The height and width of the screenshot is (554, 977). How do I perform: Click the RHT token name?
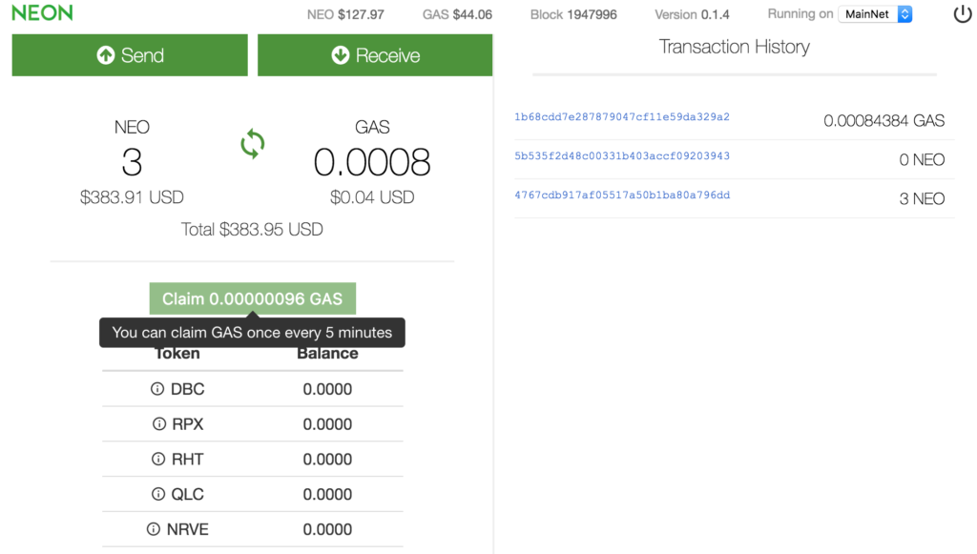click(x=188, y=460)
